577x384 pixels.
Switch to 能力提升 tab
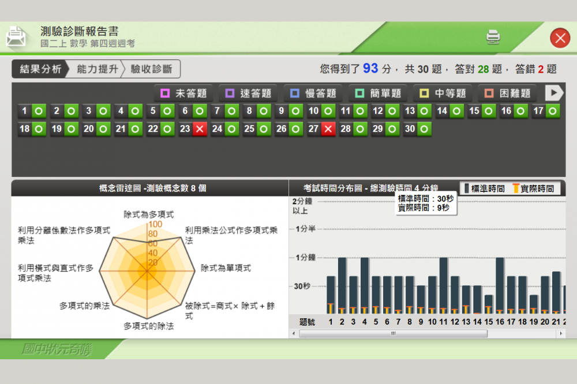click(x=97, y=69)
